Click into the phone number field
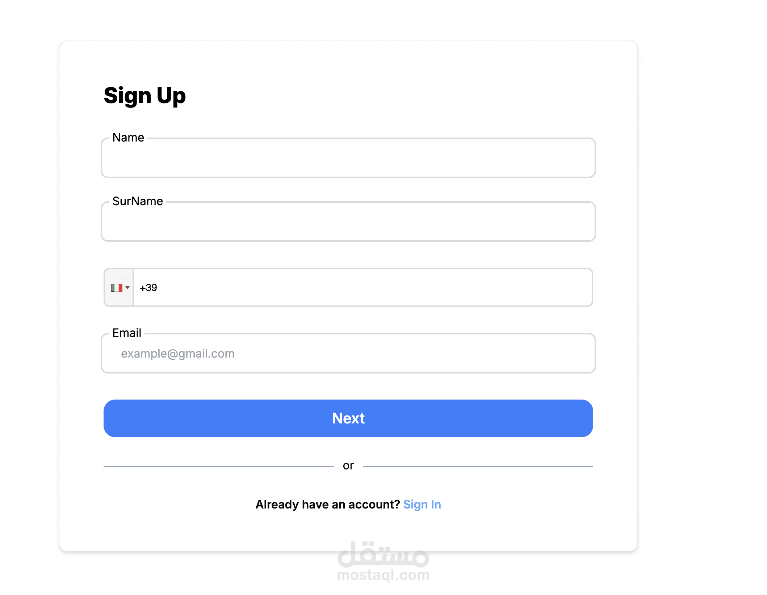The width and height of the screenshot is (767, 595). click(363, 288)
